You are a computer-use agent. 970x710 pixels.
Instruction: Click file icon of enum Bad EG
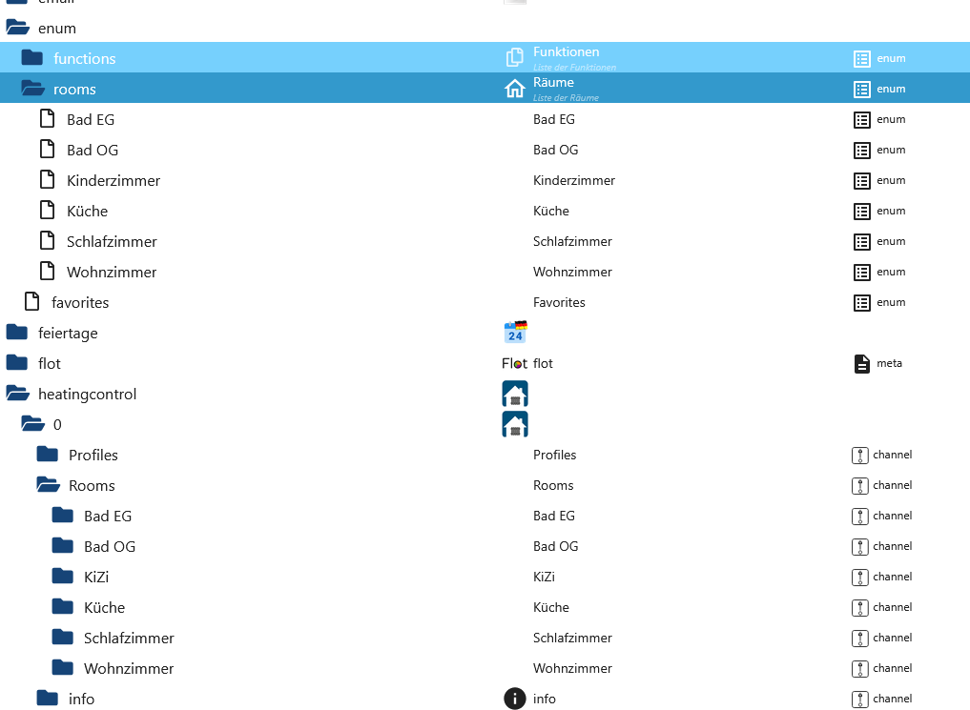[x=47, y=118]
